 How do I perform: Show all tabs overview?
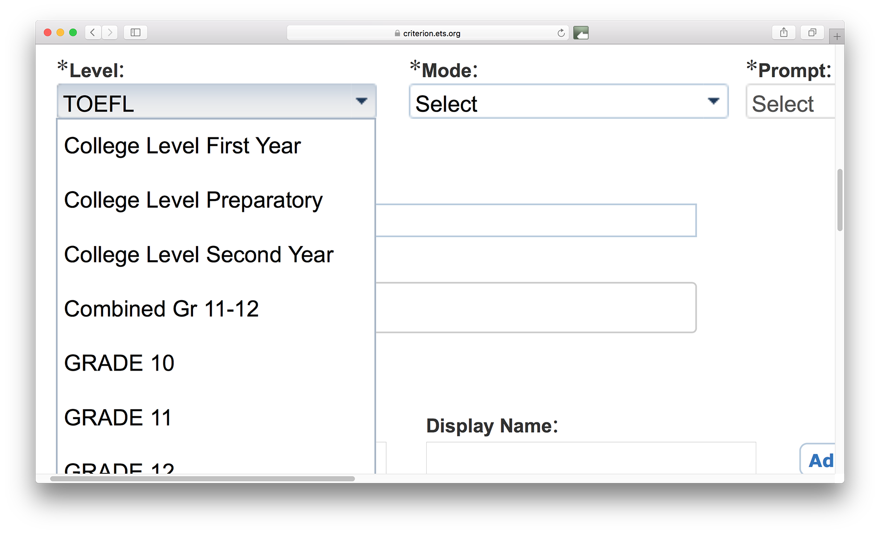tap(812, 33)
